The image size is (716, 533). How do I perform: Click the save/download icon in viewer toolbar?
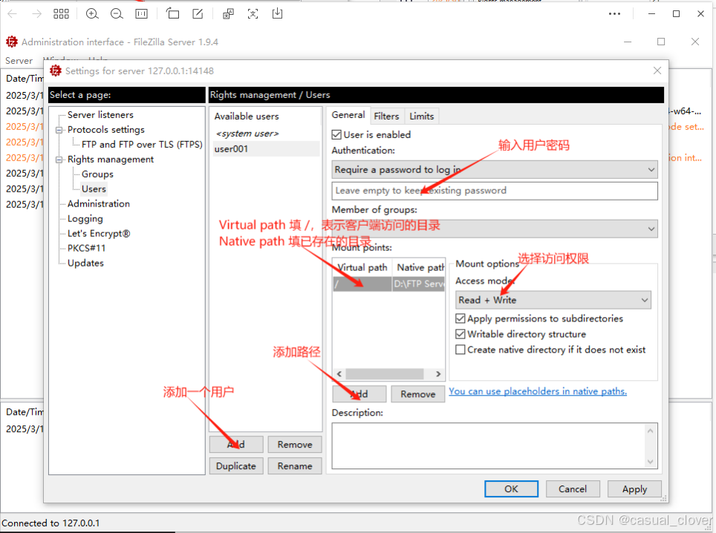[277, 13]
